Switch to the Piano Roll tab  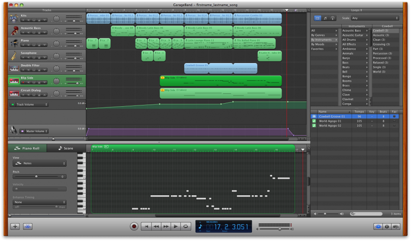point(27,148)
